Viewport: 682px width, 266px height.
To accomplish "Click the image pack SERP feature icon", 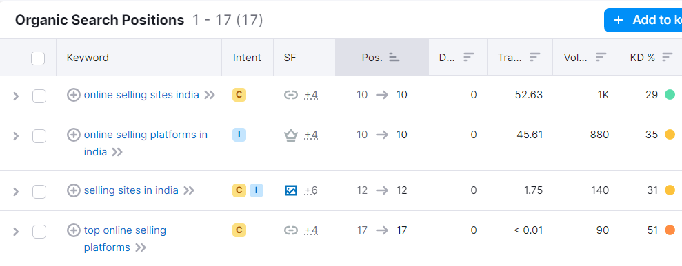I will (x=290, y=190).
